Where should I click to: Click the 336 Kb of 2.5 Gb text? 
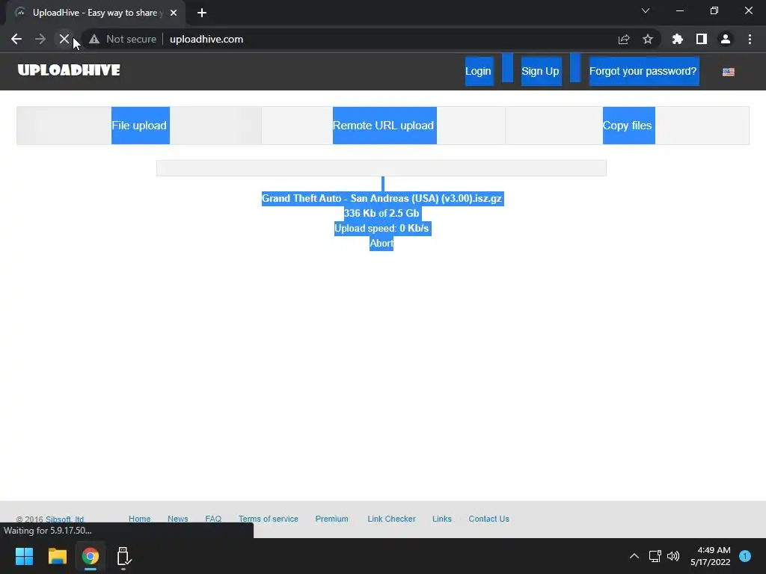click(x=382, y=213)
